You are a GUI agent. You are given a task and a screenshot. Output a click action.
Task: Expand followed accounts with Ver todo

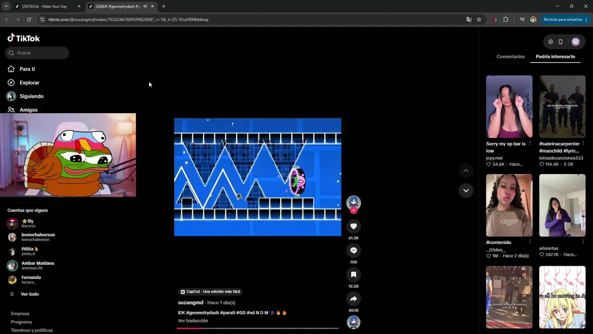(24, 294)
